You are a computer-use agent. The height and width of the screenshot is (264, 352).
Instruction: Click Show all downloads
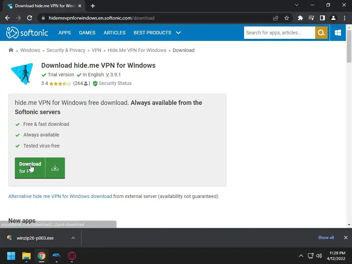point(326,238)
